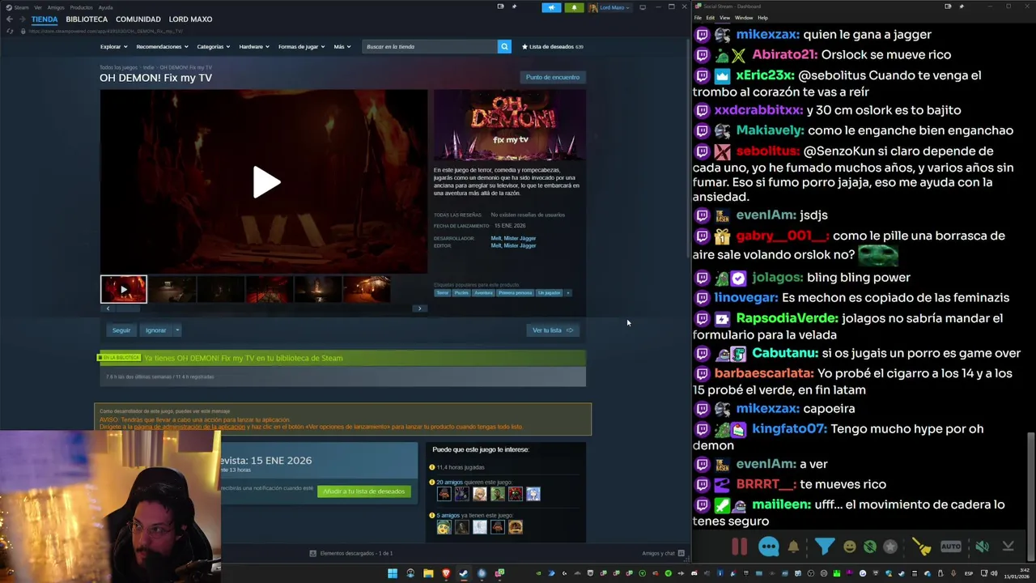The width and height of the screenshot is (1036, 583).
Task: Open the File menu in Social Stream
Action: tap(698, 18)
